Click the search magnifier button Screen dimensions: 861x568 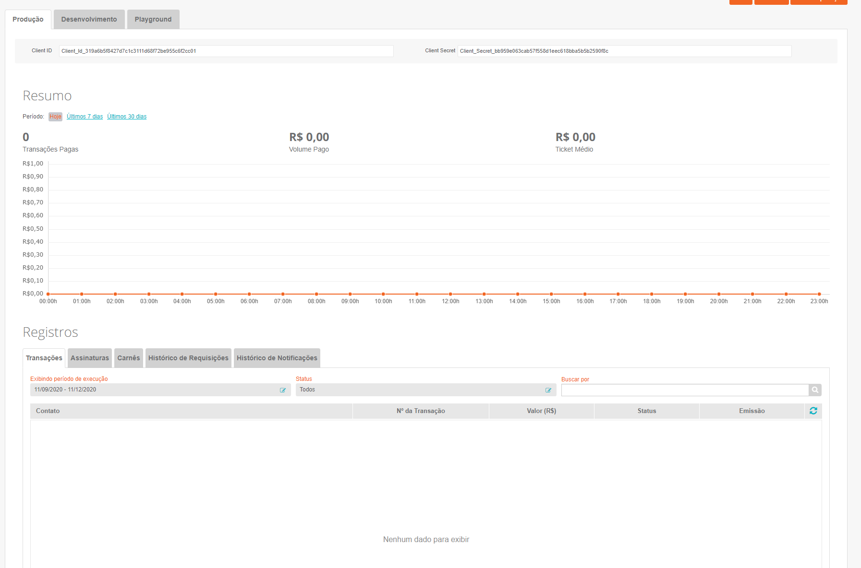815,390
